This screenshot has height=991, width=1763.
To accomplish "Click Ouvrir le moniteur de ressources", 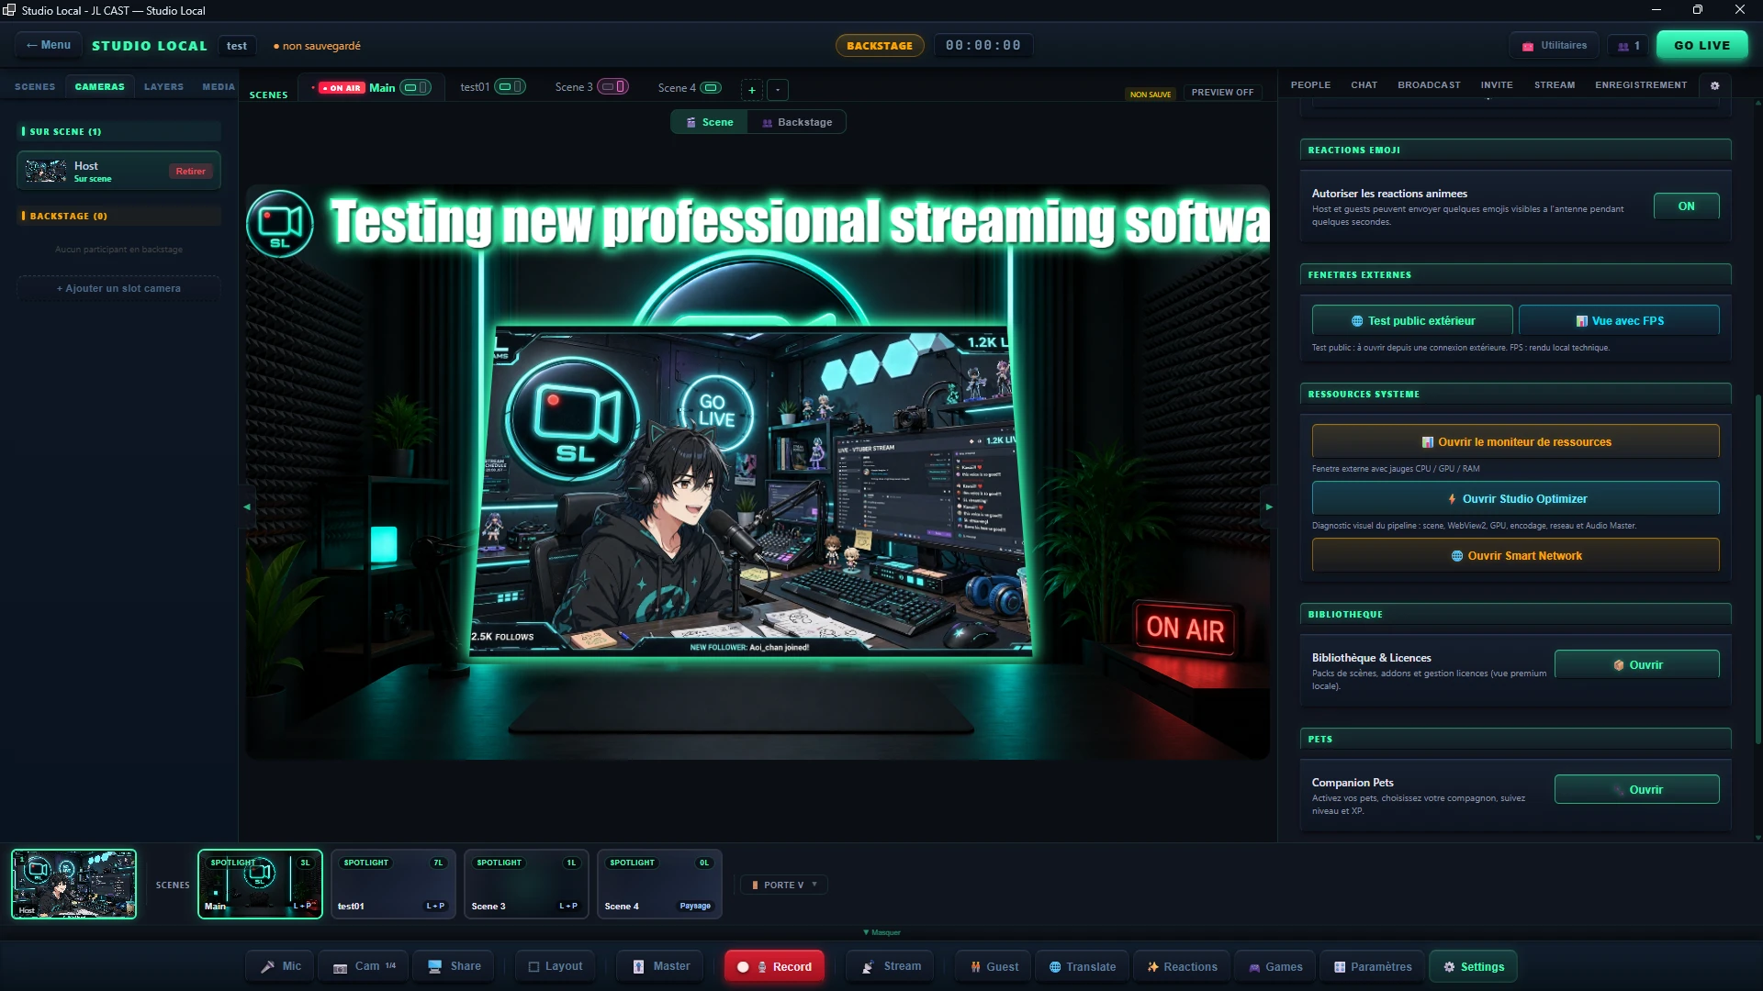I will [x=1515, y=442].
